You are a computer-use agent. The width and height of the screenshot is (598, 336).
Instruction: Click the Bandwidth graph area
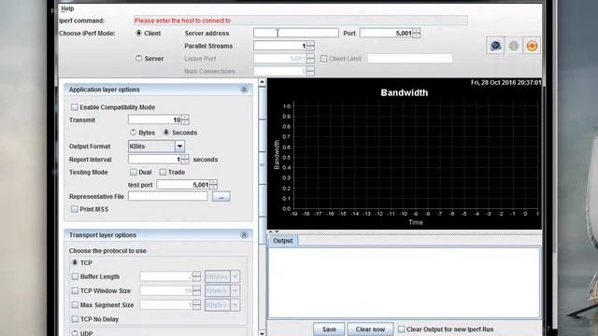click(405, 154)
